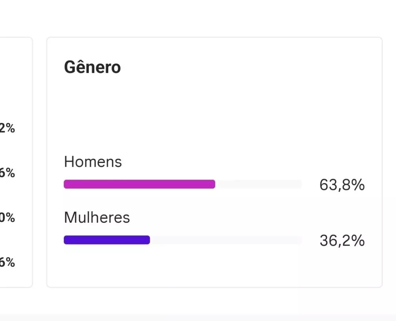Click the rounded end of the magenta fill
The image size is (396, 321).
pyautogui.click(x=213, y=184)
